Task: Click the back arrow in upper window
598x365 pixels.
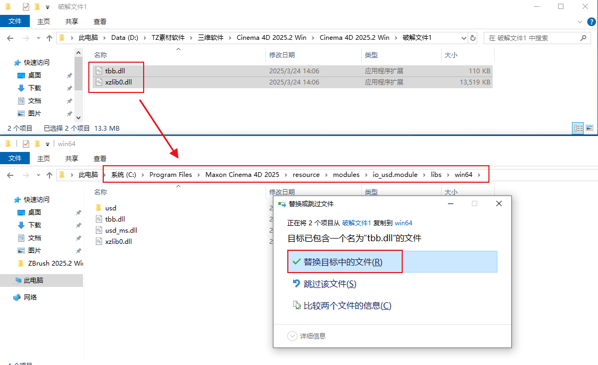Action: [11, 38]
